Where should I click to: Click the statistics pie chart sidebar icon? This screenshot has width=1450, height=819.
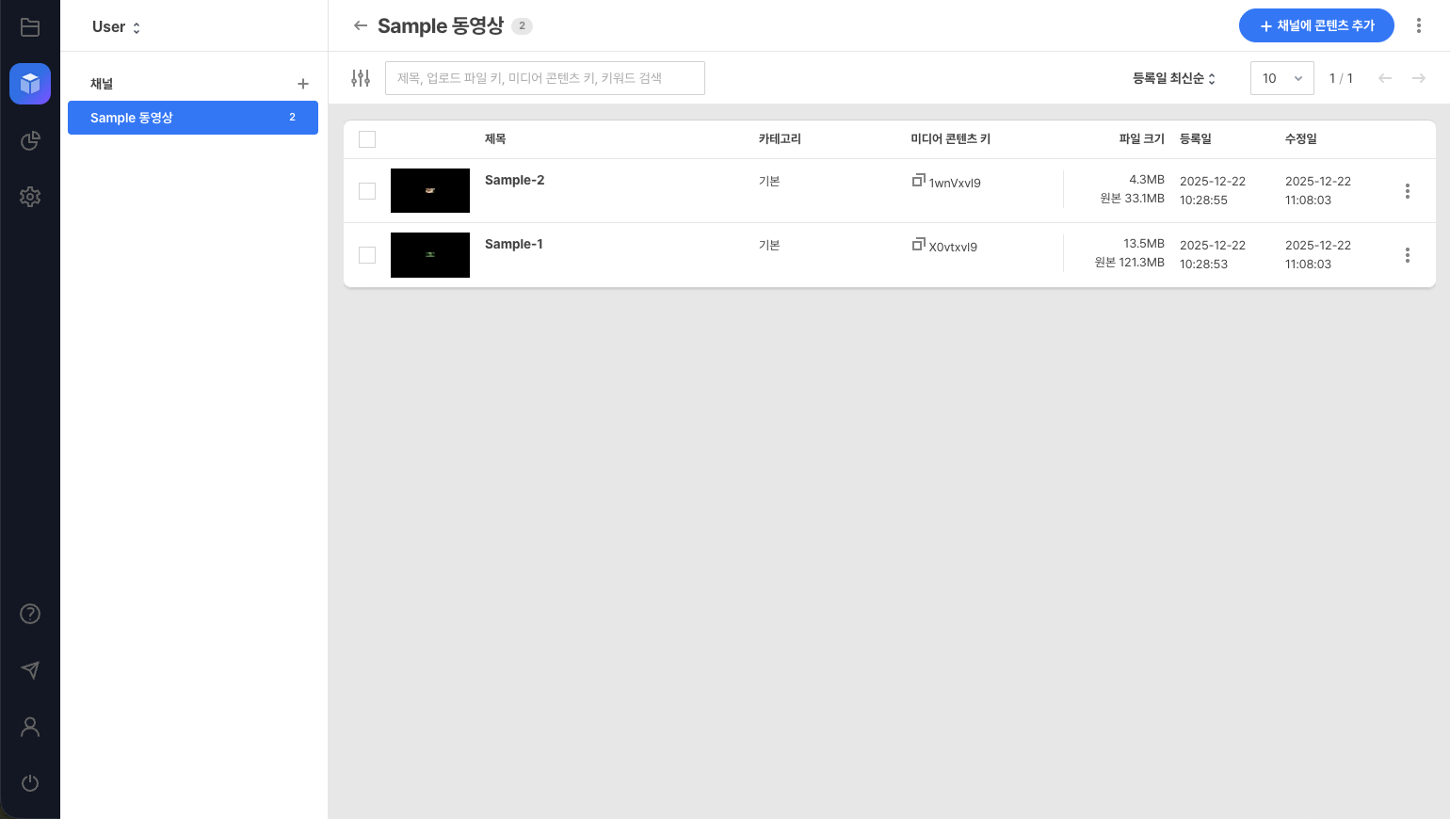click(x=30, y=140)
